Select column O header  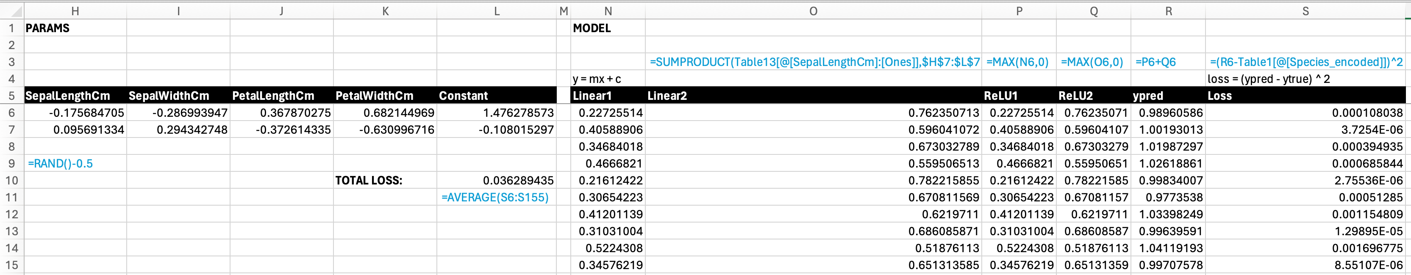coord(814,11)
